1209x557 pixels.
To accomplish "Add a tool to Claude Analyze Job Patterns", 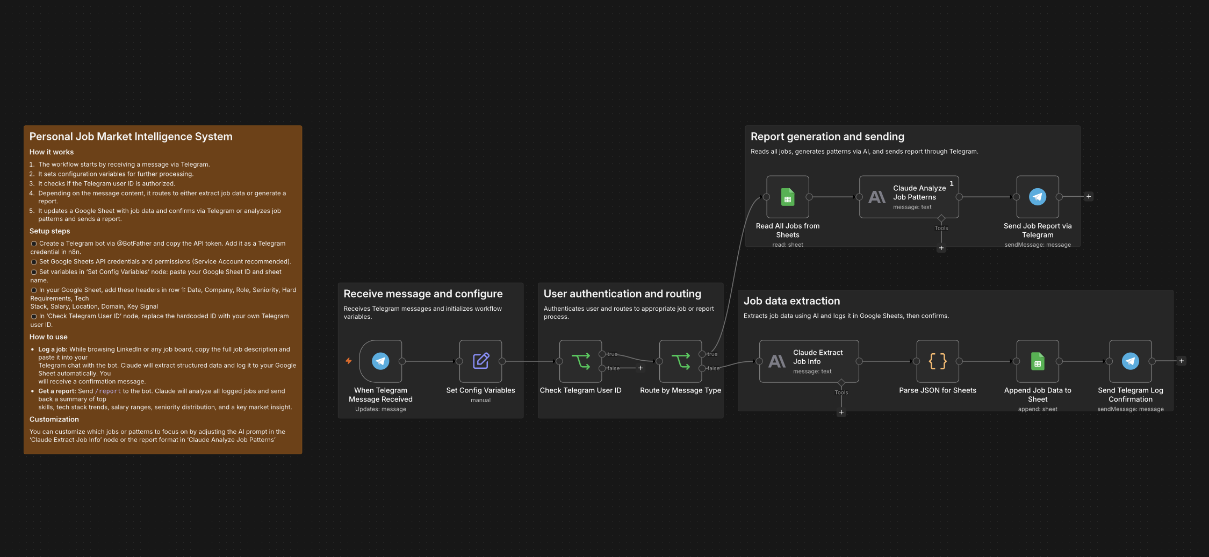I will [941, 248].
